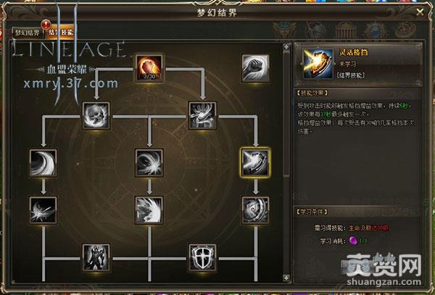This screenshot has width=435, height=295.
Task: Select the glowing skull skill node
Action: click(96, 115)
